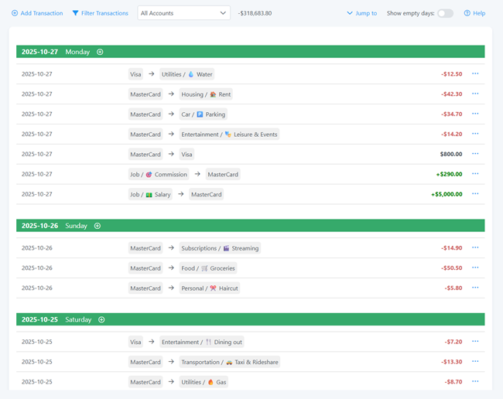
Task: Open the three-dot menu for Dining out transaction
Action: pos(475,341)
